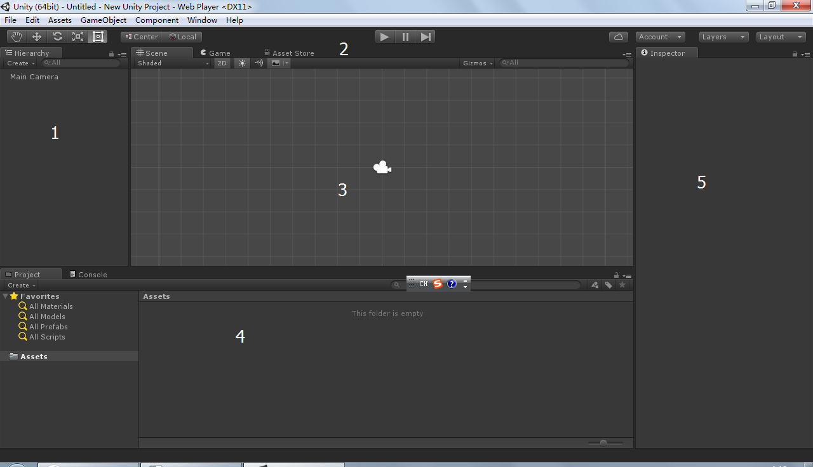Select the Main Camera in the Hierarchy
The image size is (813, 467).
click(34, 76)
